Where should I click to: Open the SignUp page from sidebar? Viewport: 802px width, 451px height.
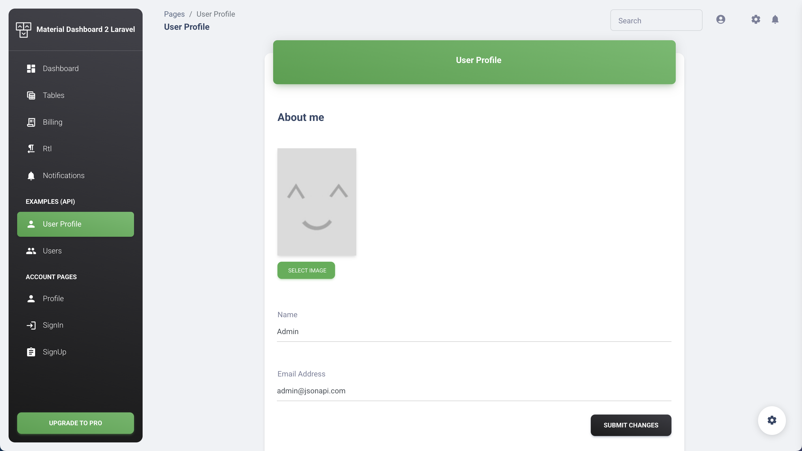coord(54,352)
